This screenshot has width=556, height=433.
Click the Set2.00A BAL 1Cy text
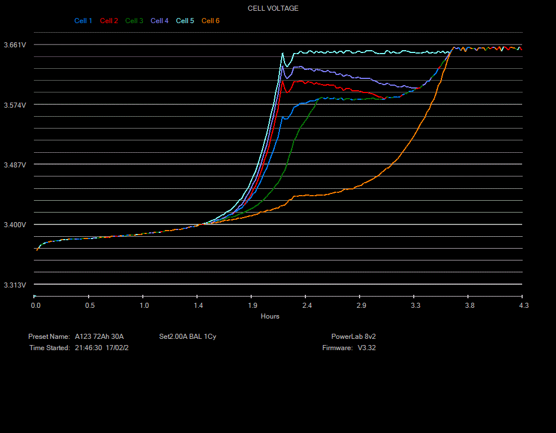pyautogui.click(x=187, y=337)
